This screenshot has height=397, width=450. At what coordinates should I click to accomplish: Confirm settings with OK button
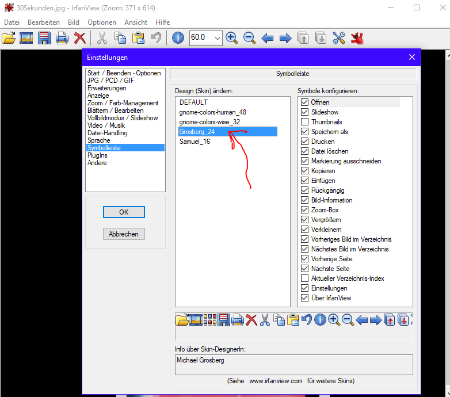pos(124,212)
